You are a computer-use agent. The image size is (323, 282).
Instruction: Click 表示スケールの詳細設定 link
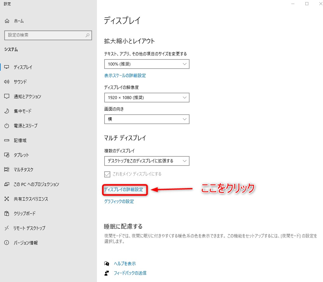125,76
